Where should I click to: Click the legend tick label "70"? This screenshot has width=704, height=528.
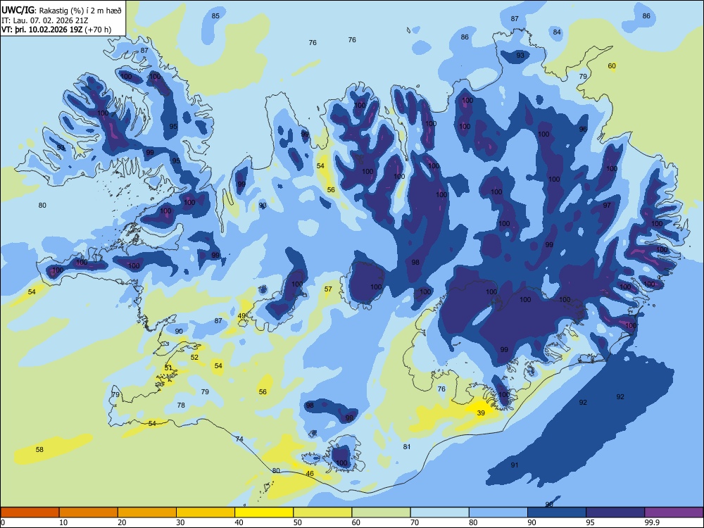[415, 522]
